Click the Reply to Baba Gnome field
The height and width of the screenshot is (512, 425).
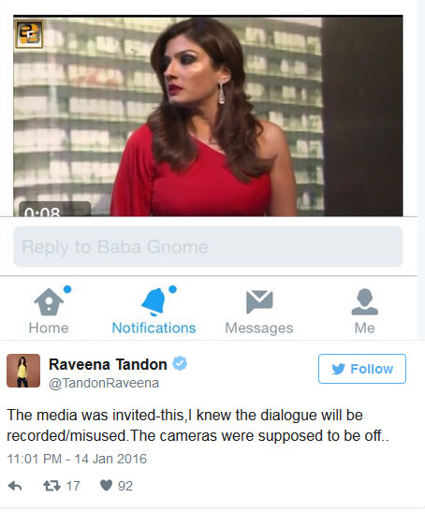pyautogui.click(x=208, y=246)
